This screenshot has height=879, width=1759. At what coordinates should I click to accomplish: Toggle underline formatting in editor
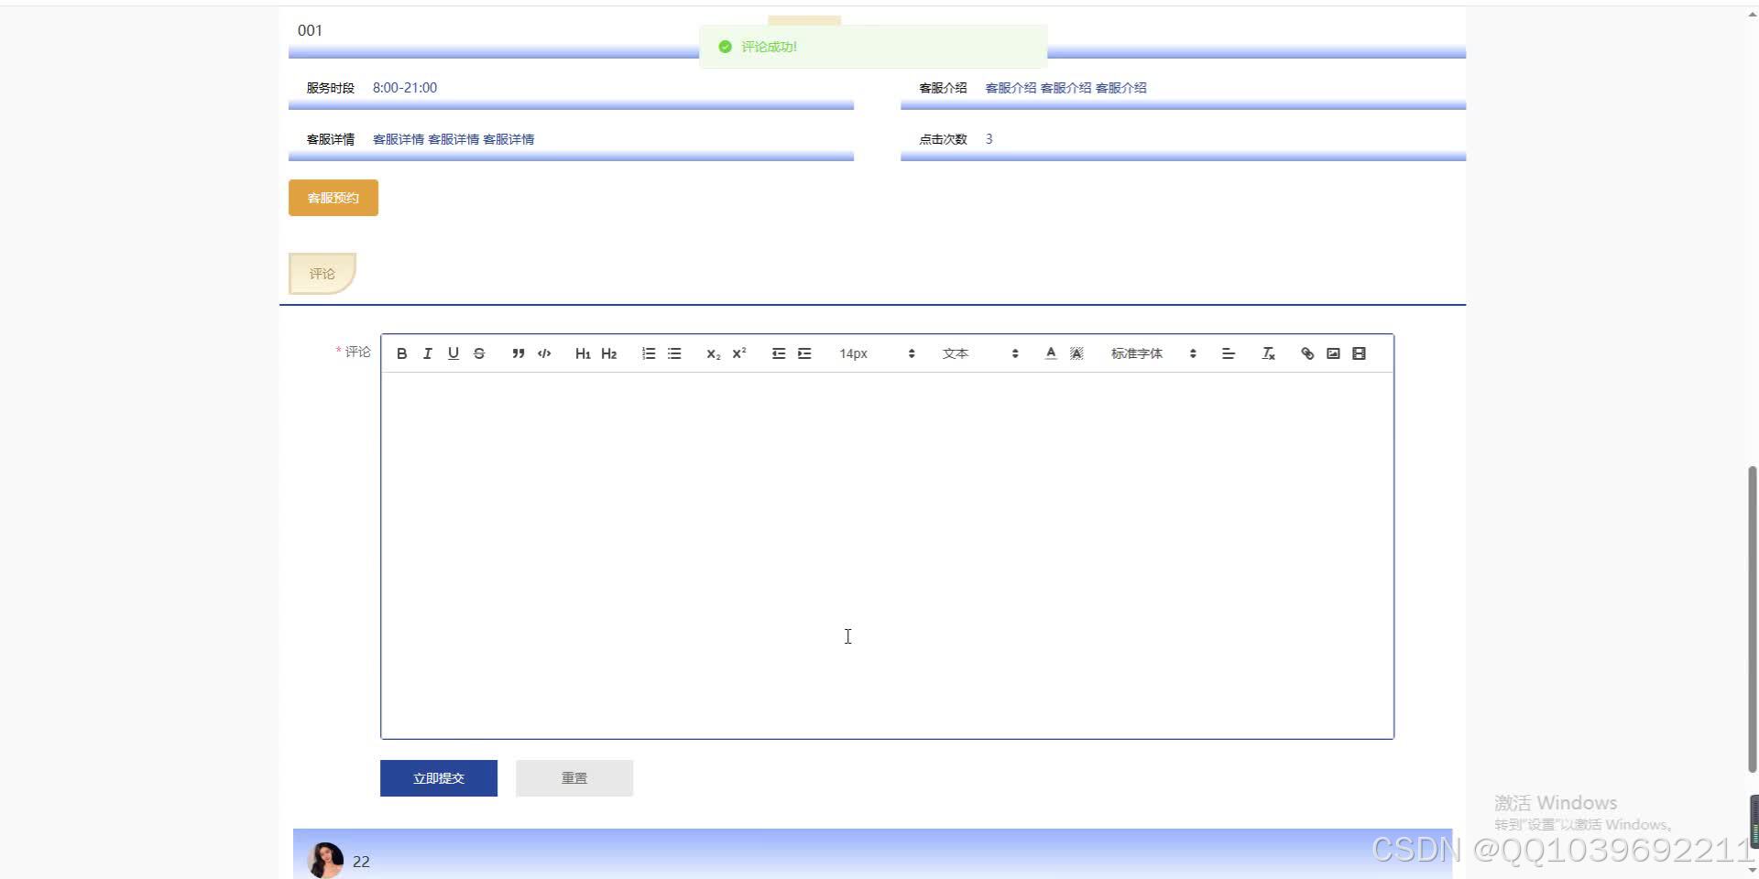point(453,353)
